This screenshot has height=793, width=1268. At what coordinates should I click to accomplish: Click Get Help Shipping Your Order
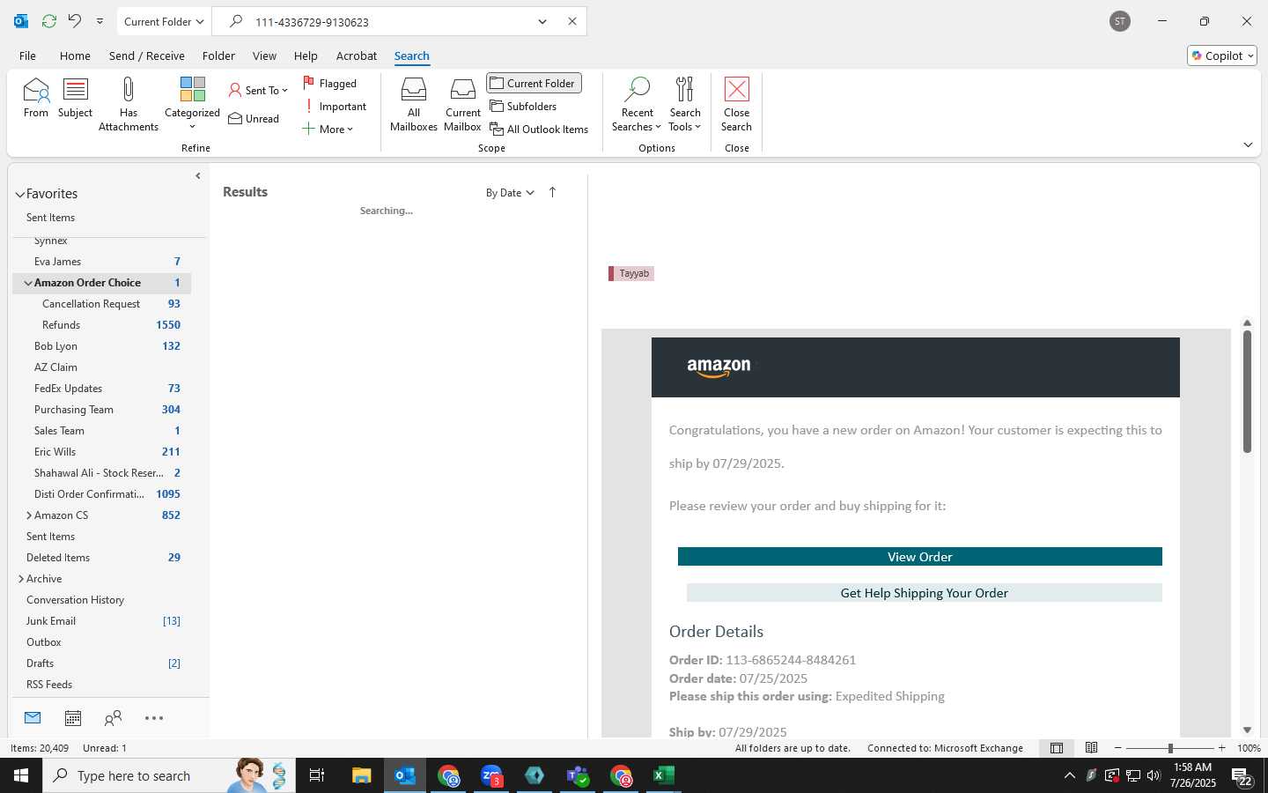(925, 593)
